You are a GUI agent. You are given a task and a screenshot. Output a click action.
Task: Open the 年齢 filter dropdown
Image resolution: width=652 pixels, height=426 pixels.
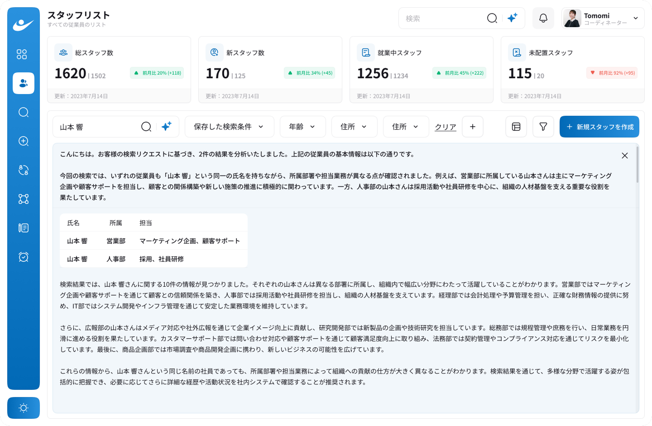302,127
